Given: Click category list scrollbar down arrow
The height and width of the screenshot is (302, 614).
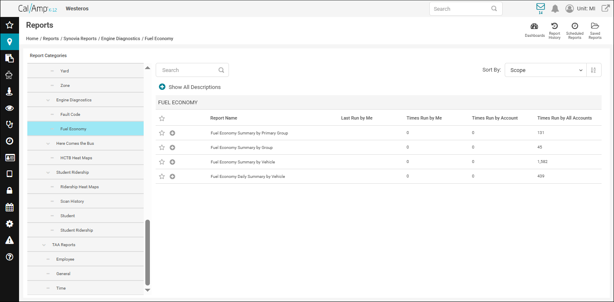Looking at the screenshot, I should point(147,290).
